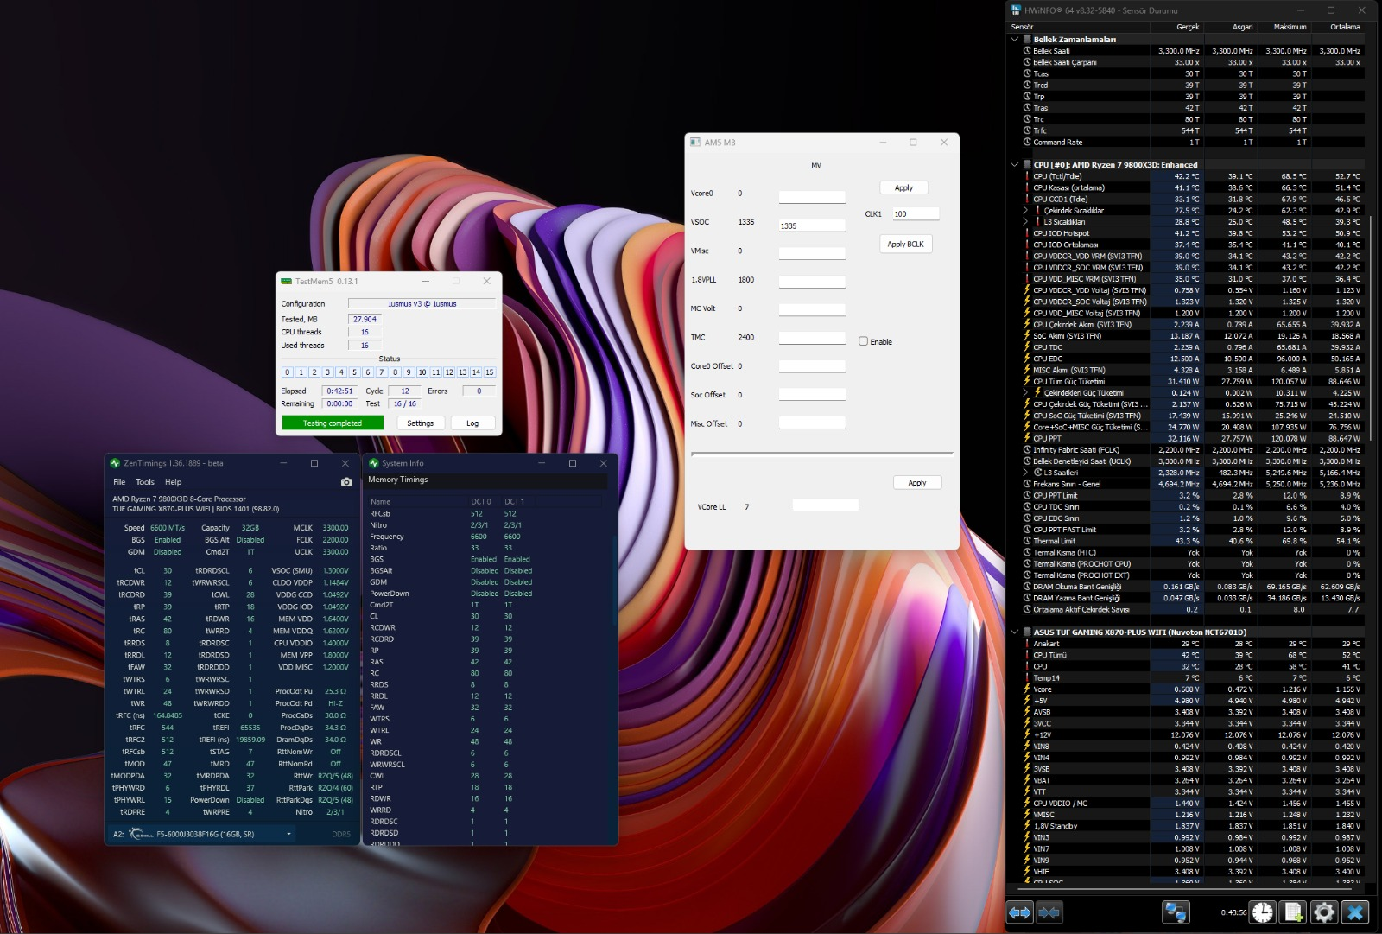
Task: Open ZenTimings File menu
Action: [119, 482]
